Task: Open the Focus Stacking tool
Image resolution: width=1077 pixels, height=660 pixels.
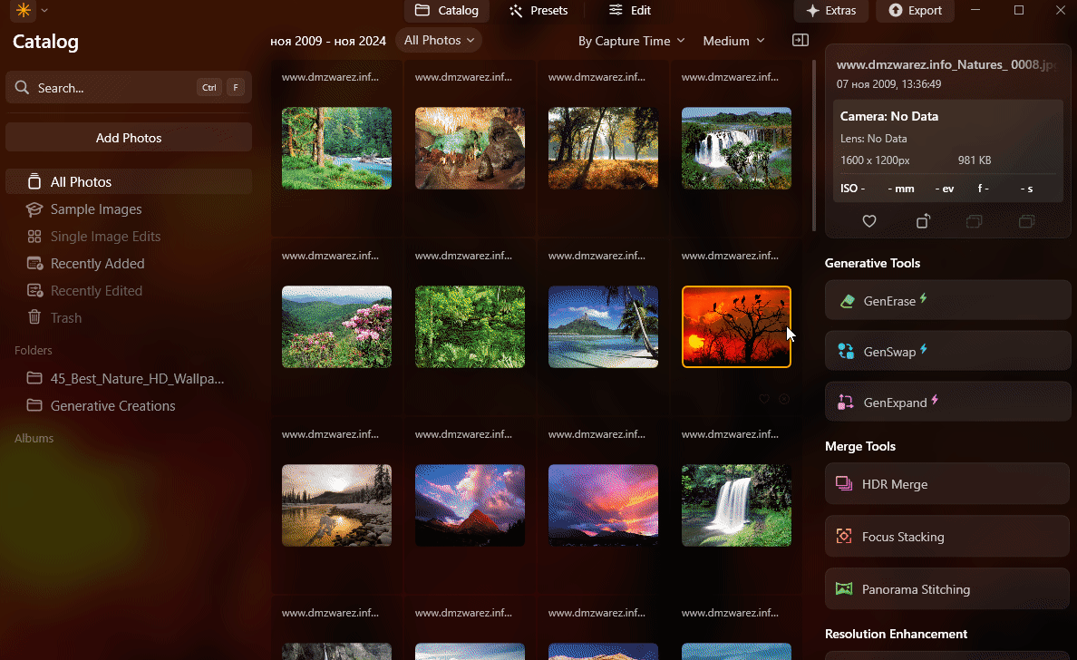Action: tap(947, 537)
